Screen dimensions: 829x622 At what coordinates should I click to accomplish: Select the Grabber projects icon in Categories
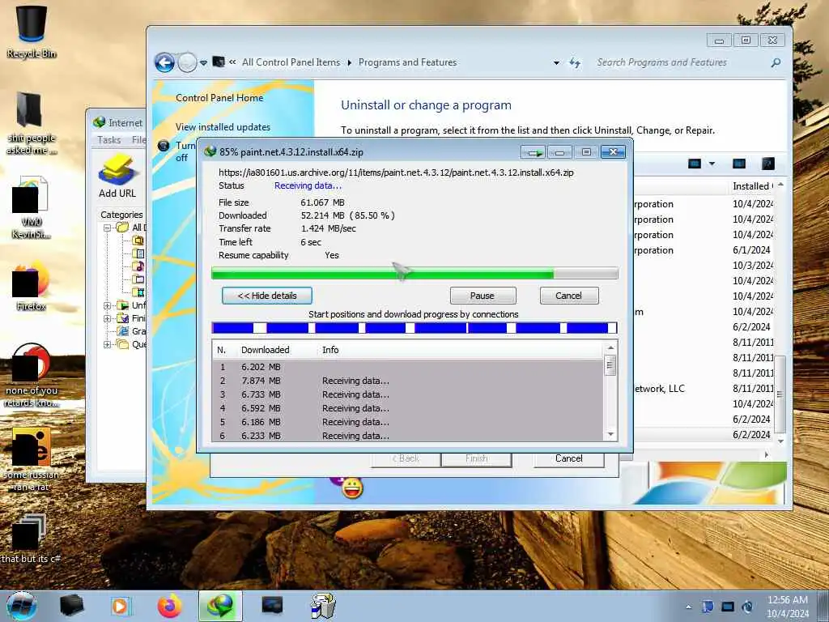coord(123,331)
